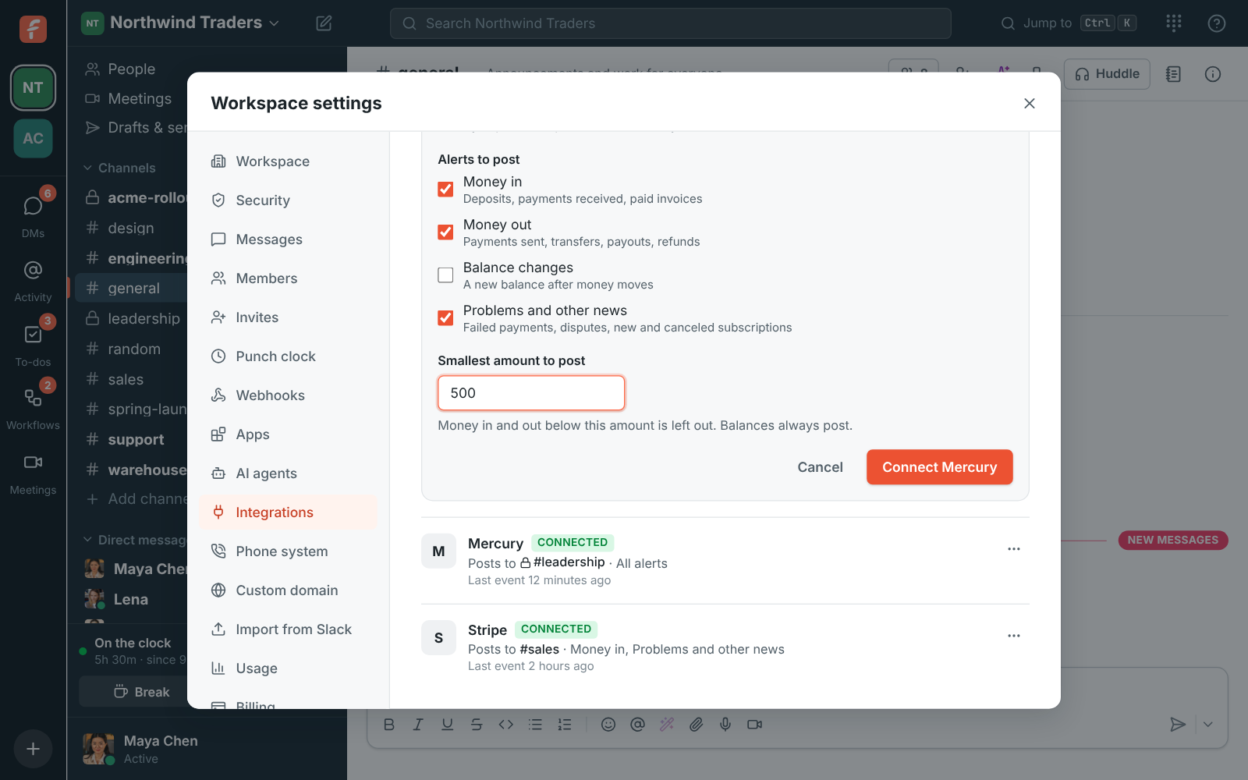Toggle strikethrough formatting in composer

[x=477, y=725]
